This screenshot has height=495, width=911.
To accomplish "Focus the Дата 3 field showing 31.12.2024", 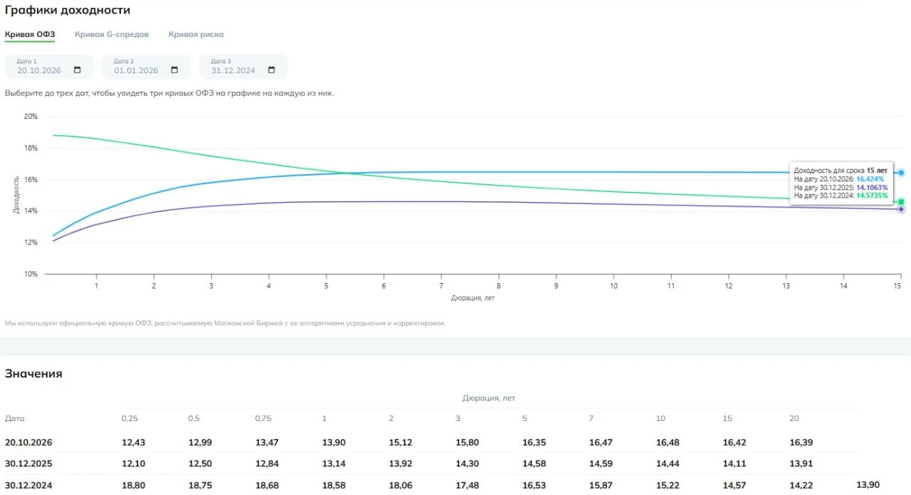I will pyautogui.click(x=243, y=67).
